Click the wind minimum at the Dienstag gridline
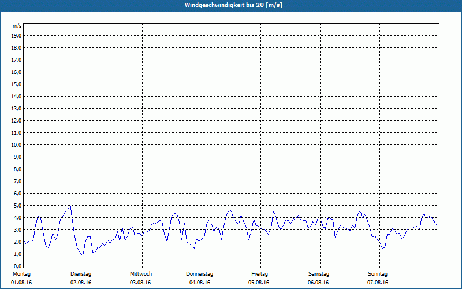The image size is (462, 289). (83, 255)
